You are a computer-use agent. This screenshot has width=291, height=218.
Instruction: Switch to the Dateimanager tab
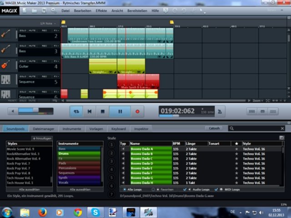[x=44, y=129]
